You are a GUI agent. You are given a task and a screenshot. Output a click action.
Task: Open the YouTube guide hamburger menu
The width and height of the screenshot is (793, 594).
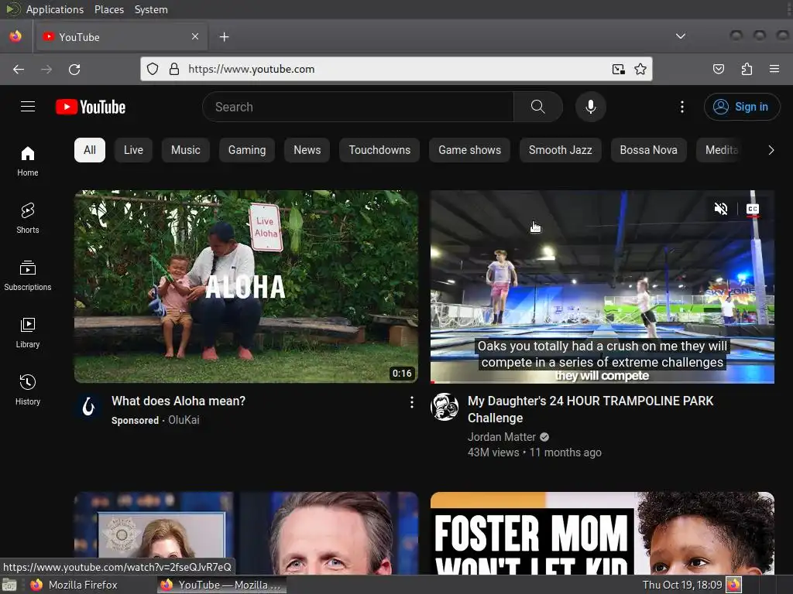[28, 107]
